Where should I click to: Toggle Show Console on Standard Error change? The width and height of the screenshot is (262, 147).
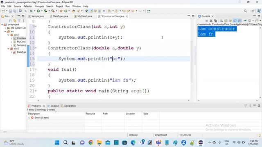point(239,21)
